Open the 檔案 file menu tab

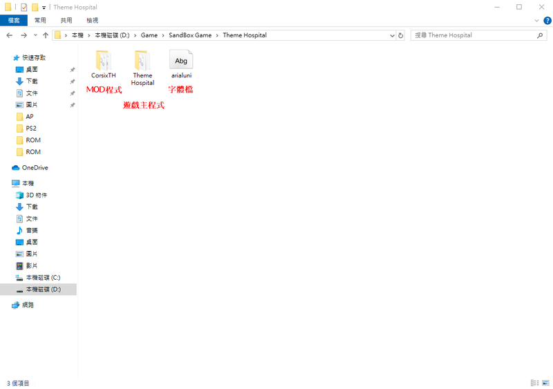point(14,21)
